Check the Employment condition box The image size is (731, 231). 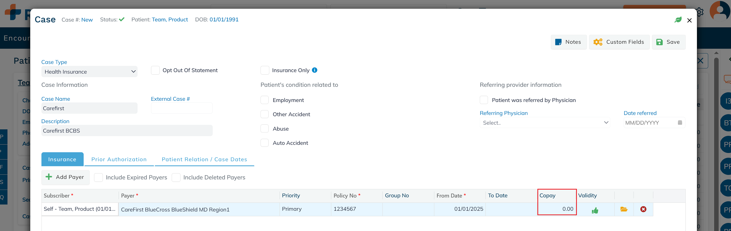[265, 100]
